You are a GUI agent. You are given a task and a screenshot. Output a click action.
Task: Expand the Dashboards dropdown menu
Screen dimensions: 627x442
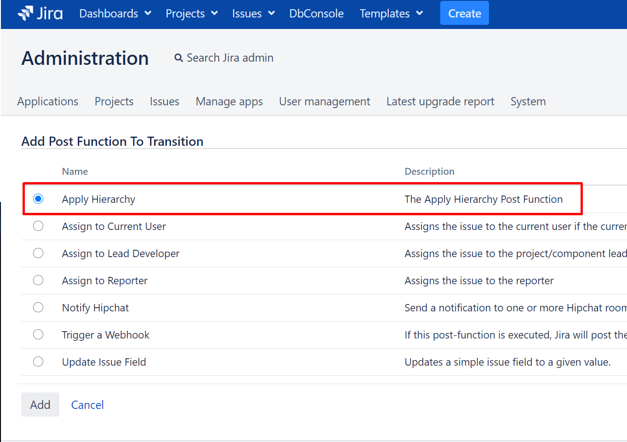pyautogui.click(x=115, y=13)
